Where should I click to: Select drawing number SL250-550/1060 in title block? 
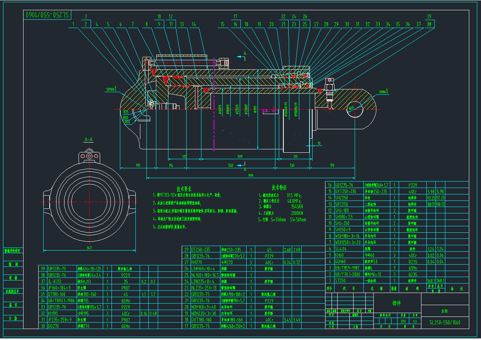[x=445, y=323]
